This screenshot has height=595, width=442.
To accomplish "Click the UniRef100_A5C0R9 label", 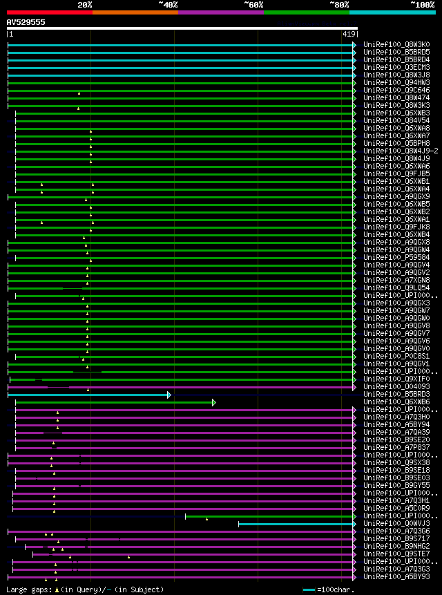I will tap(396, 508).
